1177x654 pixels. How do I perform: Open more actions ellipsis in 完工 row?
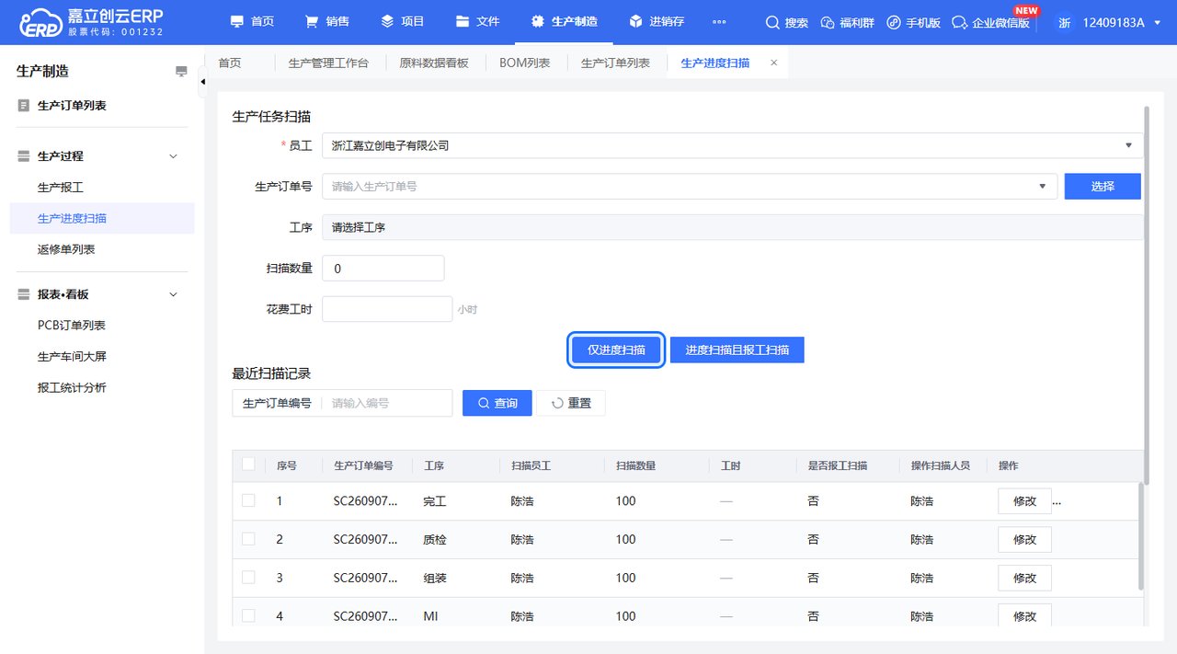(x=1057, y=502)
